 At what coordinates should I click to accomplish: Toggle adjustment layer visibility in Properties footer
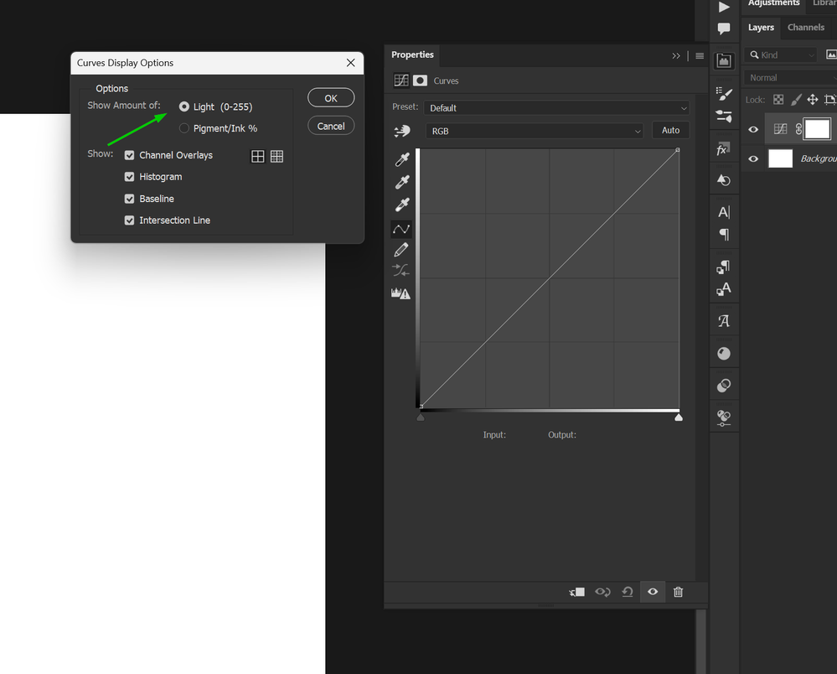click(x=653, y=592)
